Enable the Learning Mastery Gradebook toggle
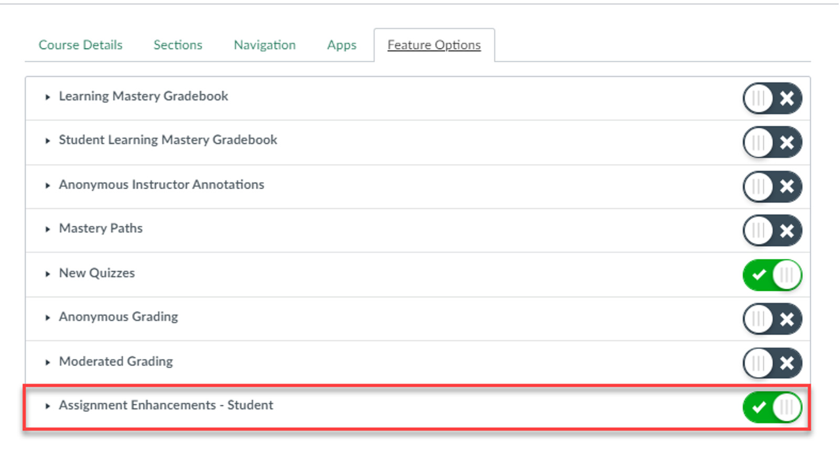This screenshot has width=839, height=473. click(x=772, y=98)
